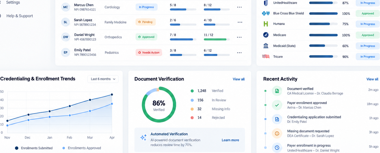This screenshot has height=153, width=380.
Task: Click the 156 In Review count
Action: [200, 100]
